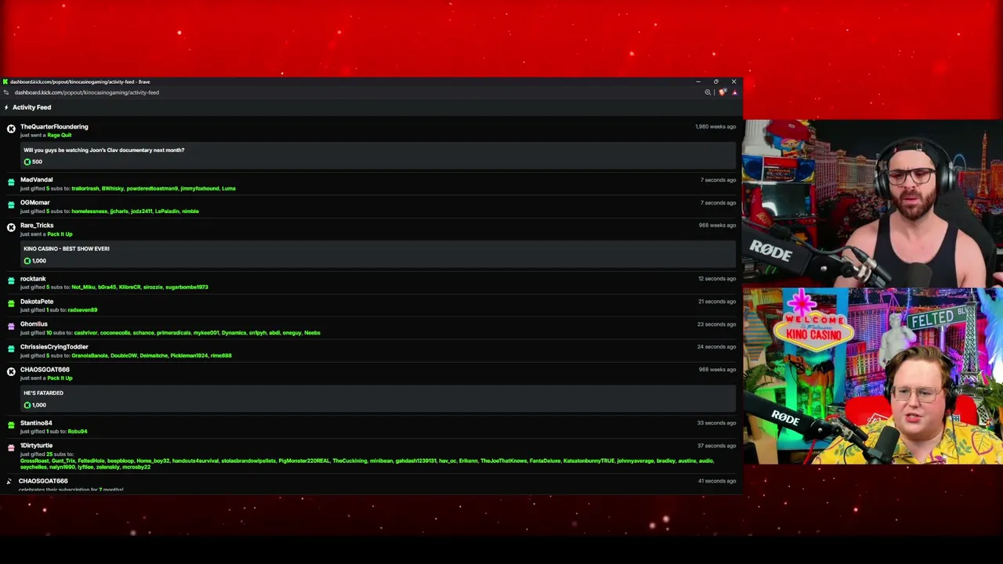
Task: Click 'Pack It Up' under Rare_Tricks
Action: [60, 234]
